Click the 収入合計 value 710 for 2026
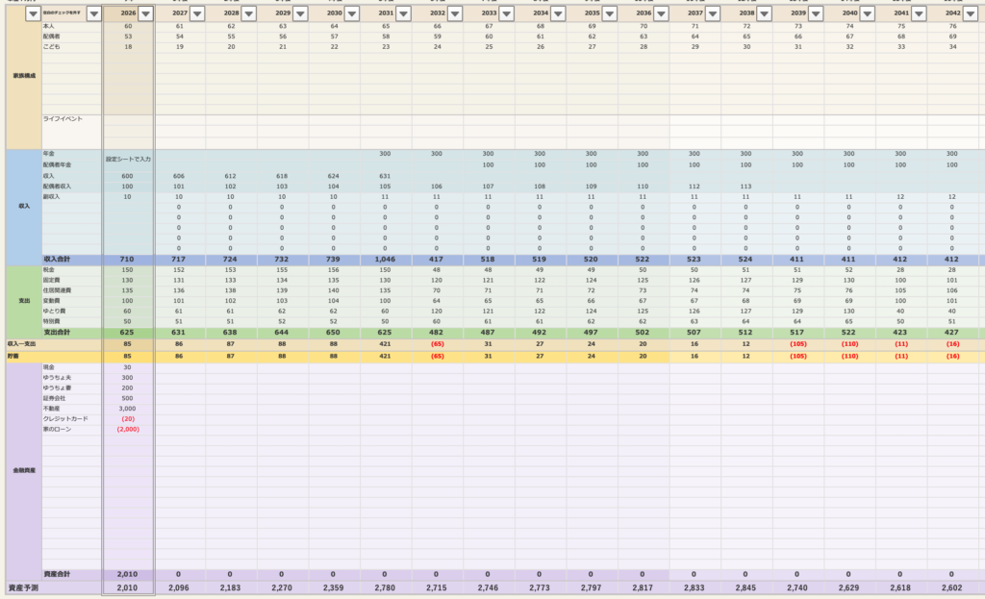Screen dimensions: 985x599 tap(127, 260)
